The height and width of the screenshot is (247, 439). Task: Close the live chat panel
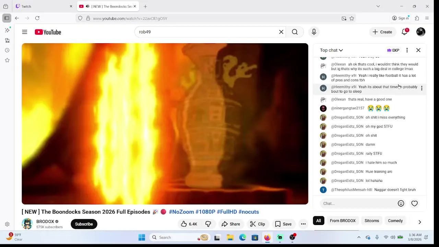[418, 50]
